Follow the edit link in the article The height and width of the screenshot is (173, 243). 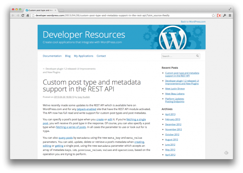110,120
